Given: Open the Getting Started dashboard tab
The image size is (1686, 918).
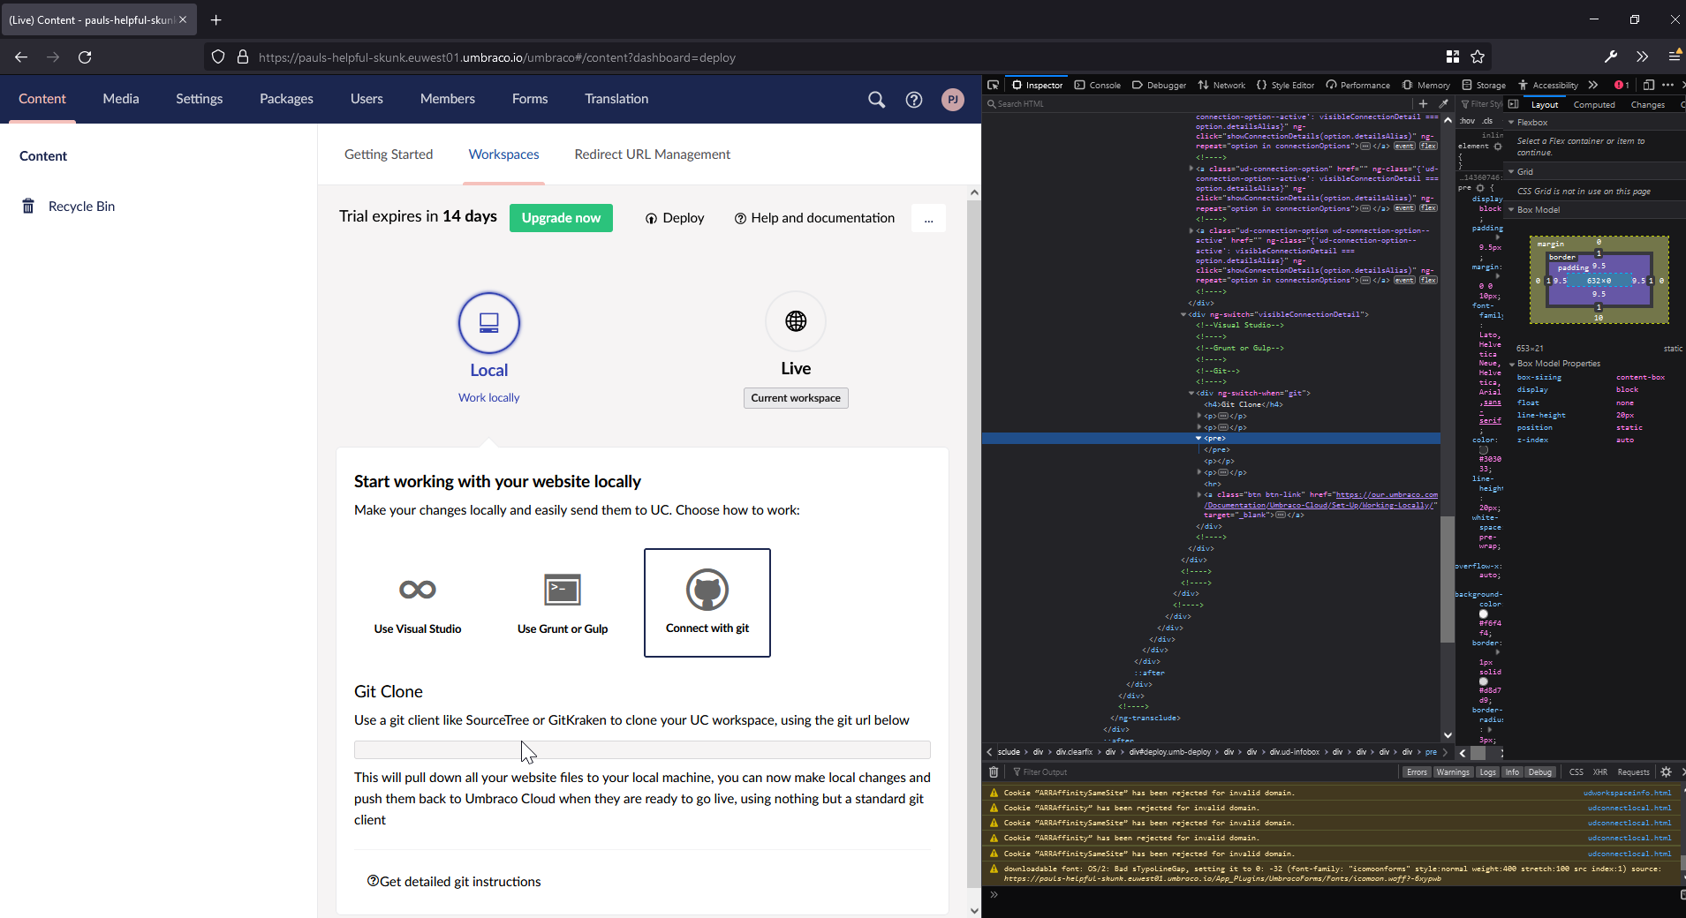Looking at the screenshot, I should click(389, 154).
